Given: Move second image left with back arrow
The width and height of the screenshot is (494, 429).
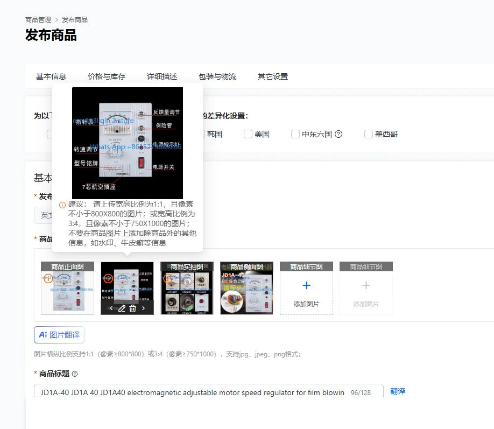Looking at the screenshot, I should [x=111, y=308].
